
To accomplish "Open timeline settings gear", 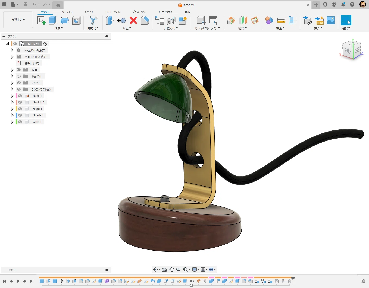I will [363, 281].
